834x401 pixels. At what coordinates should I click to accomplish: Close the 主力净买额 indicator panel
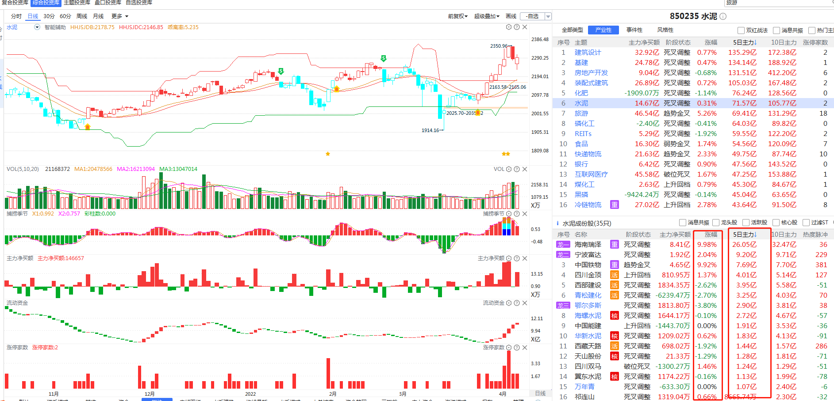[x=525, y=258]
